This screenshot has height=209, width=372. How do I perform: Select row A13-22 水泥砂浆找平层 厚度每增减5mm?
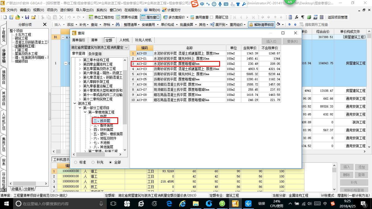point(205,64)
